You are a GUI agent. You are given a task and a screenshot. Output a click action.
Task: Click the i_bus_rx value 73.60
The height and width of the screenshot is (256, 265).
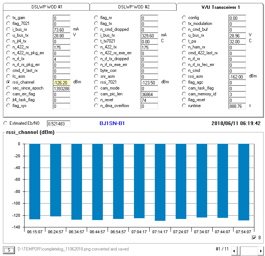[x=61, y=30]
